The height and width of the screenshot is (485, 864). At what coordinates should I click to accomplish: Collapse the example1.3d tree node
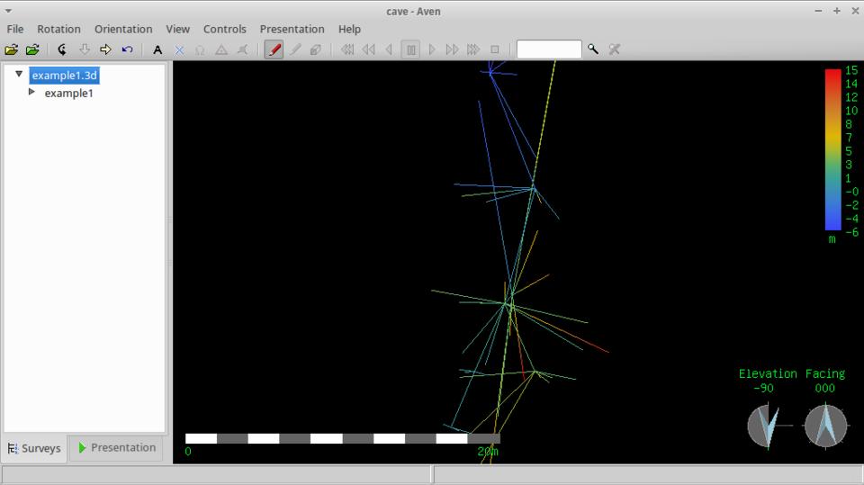click(19, 75)
